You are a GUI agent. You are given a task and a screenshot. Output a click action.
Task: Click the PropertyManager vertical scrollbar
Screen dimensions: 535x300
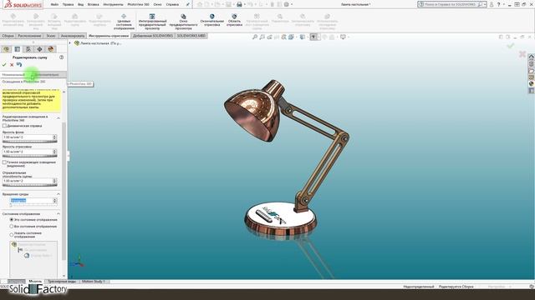[64, 191]
